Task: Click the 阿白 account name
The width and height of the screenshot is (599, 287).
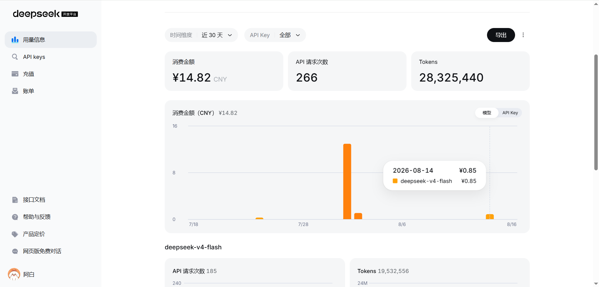Action: pyautogui.click(x=29, y=275)
